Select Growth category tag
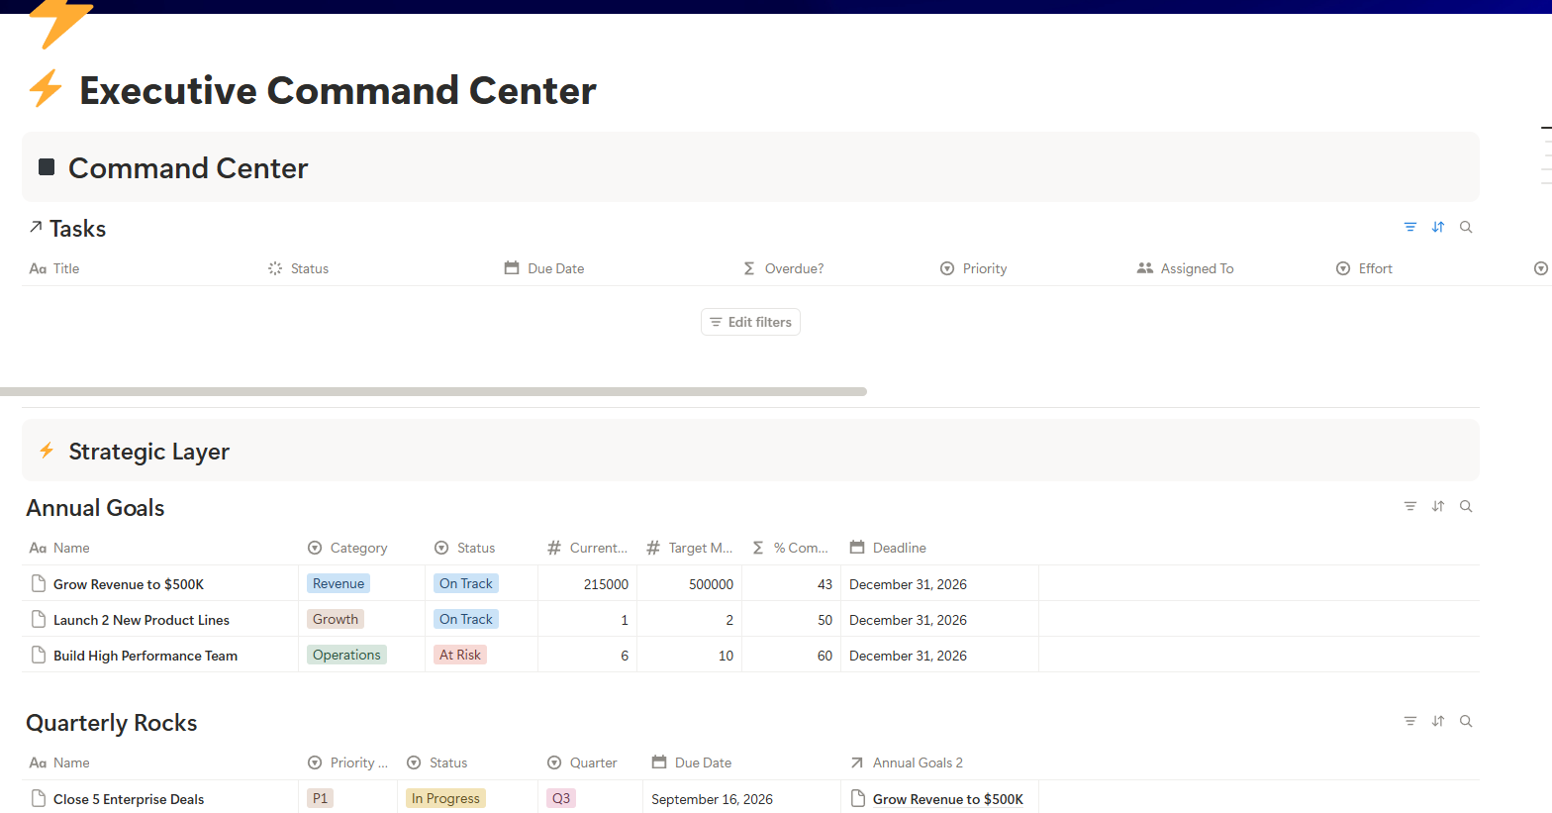The height and width of the screenshot is (813, 1552). 336,619
